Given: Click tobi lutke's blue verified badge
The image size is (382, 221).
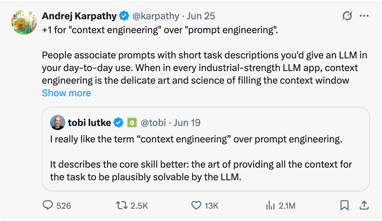Looking at the screenshot, I should [x=119, y=122].
